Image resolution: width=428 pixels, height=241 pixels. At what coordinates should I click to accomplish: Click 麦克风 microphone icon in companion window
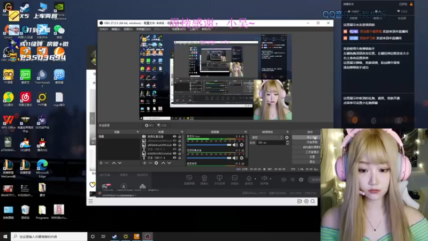[x=249, y=178]
